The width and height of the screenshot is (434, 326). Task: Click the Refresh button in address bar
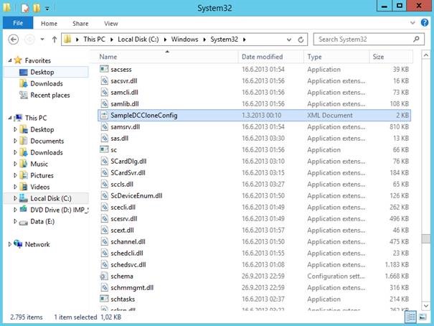301,39
